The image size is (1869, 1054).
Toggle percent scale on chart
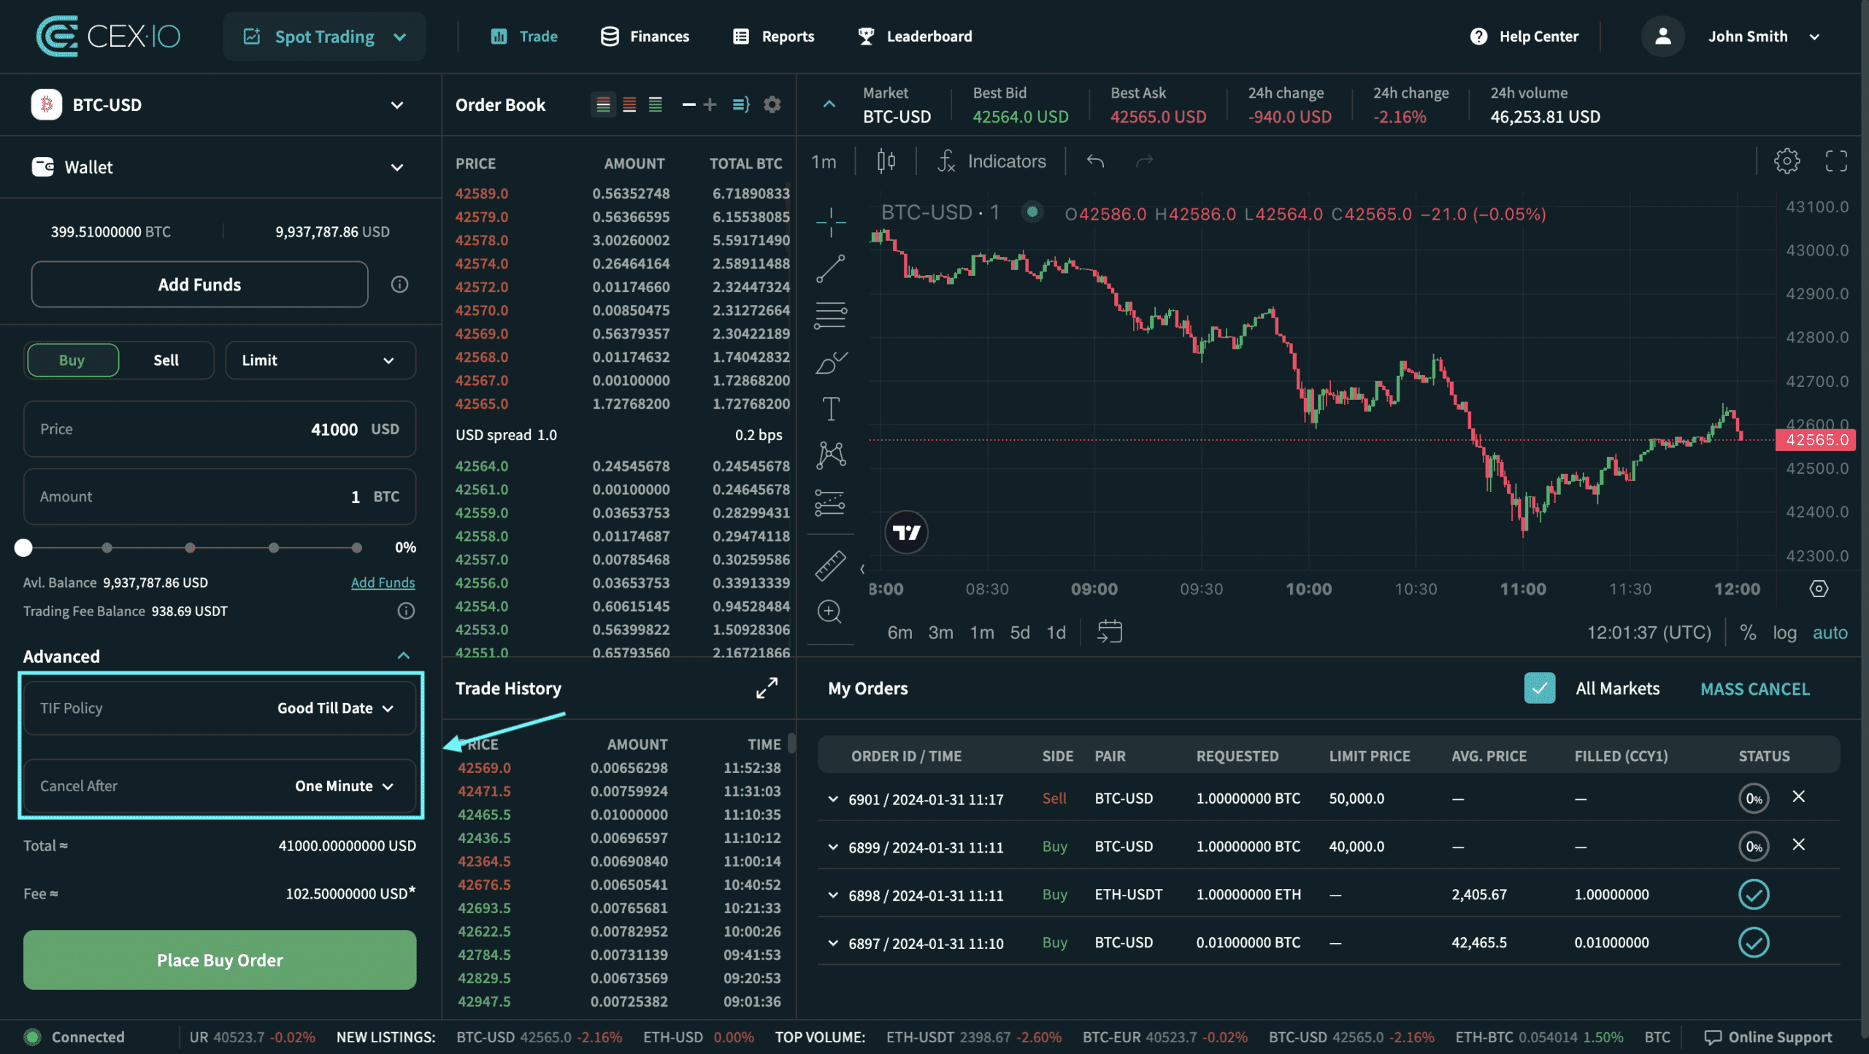coord(1748,632)
